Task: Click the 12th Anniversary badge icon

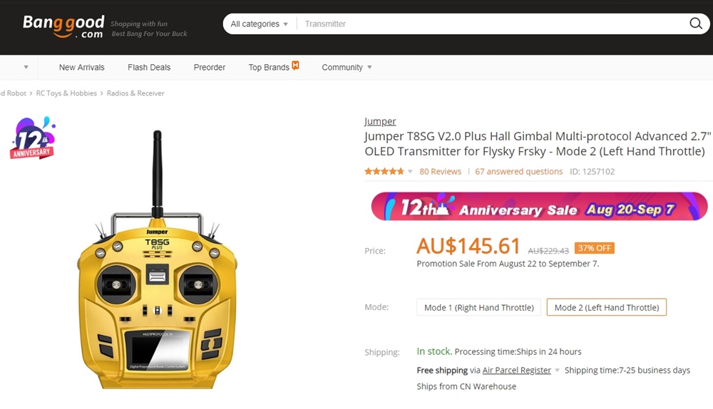Action: (x=33, y=138)
